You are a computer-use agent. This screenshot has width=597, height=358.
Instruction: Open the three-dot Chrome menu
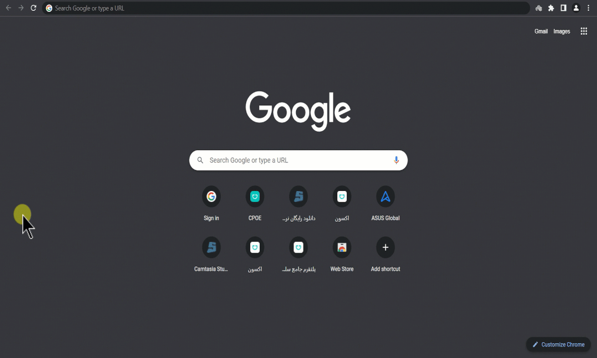click(x=589, y=8)
